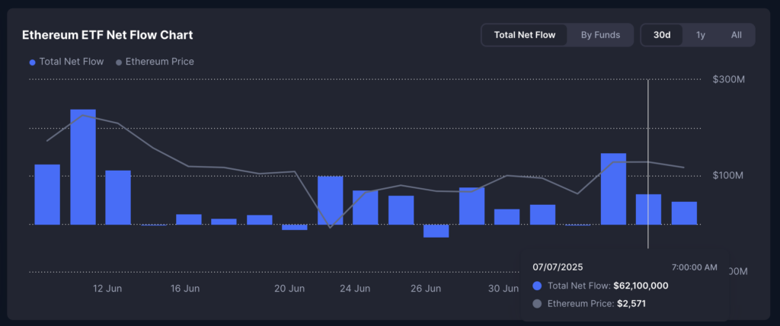Viewport: 780px width, 326px height.
Task: Change time range to 1y
Action: point(700,35)
